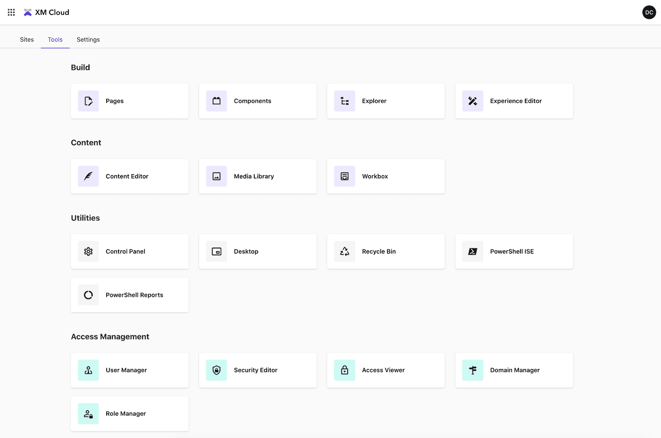
Task: Click the Recycle Bin icon
Action: pyautogui.click(x=345, y=252)
